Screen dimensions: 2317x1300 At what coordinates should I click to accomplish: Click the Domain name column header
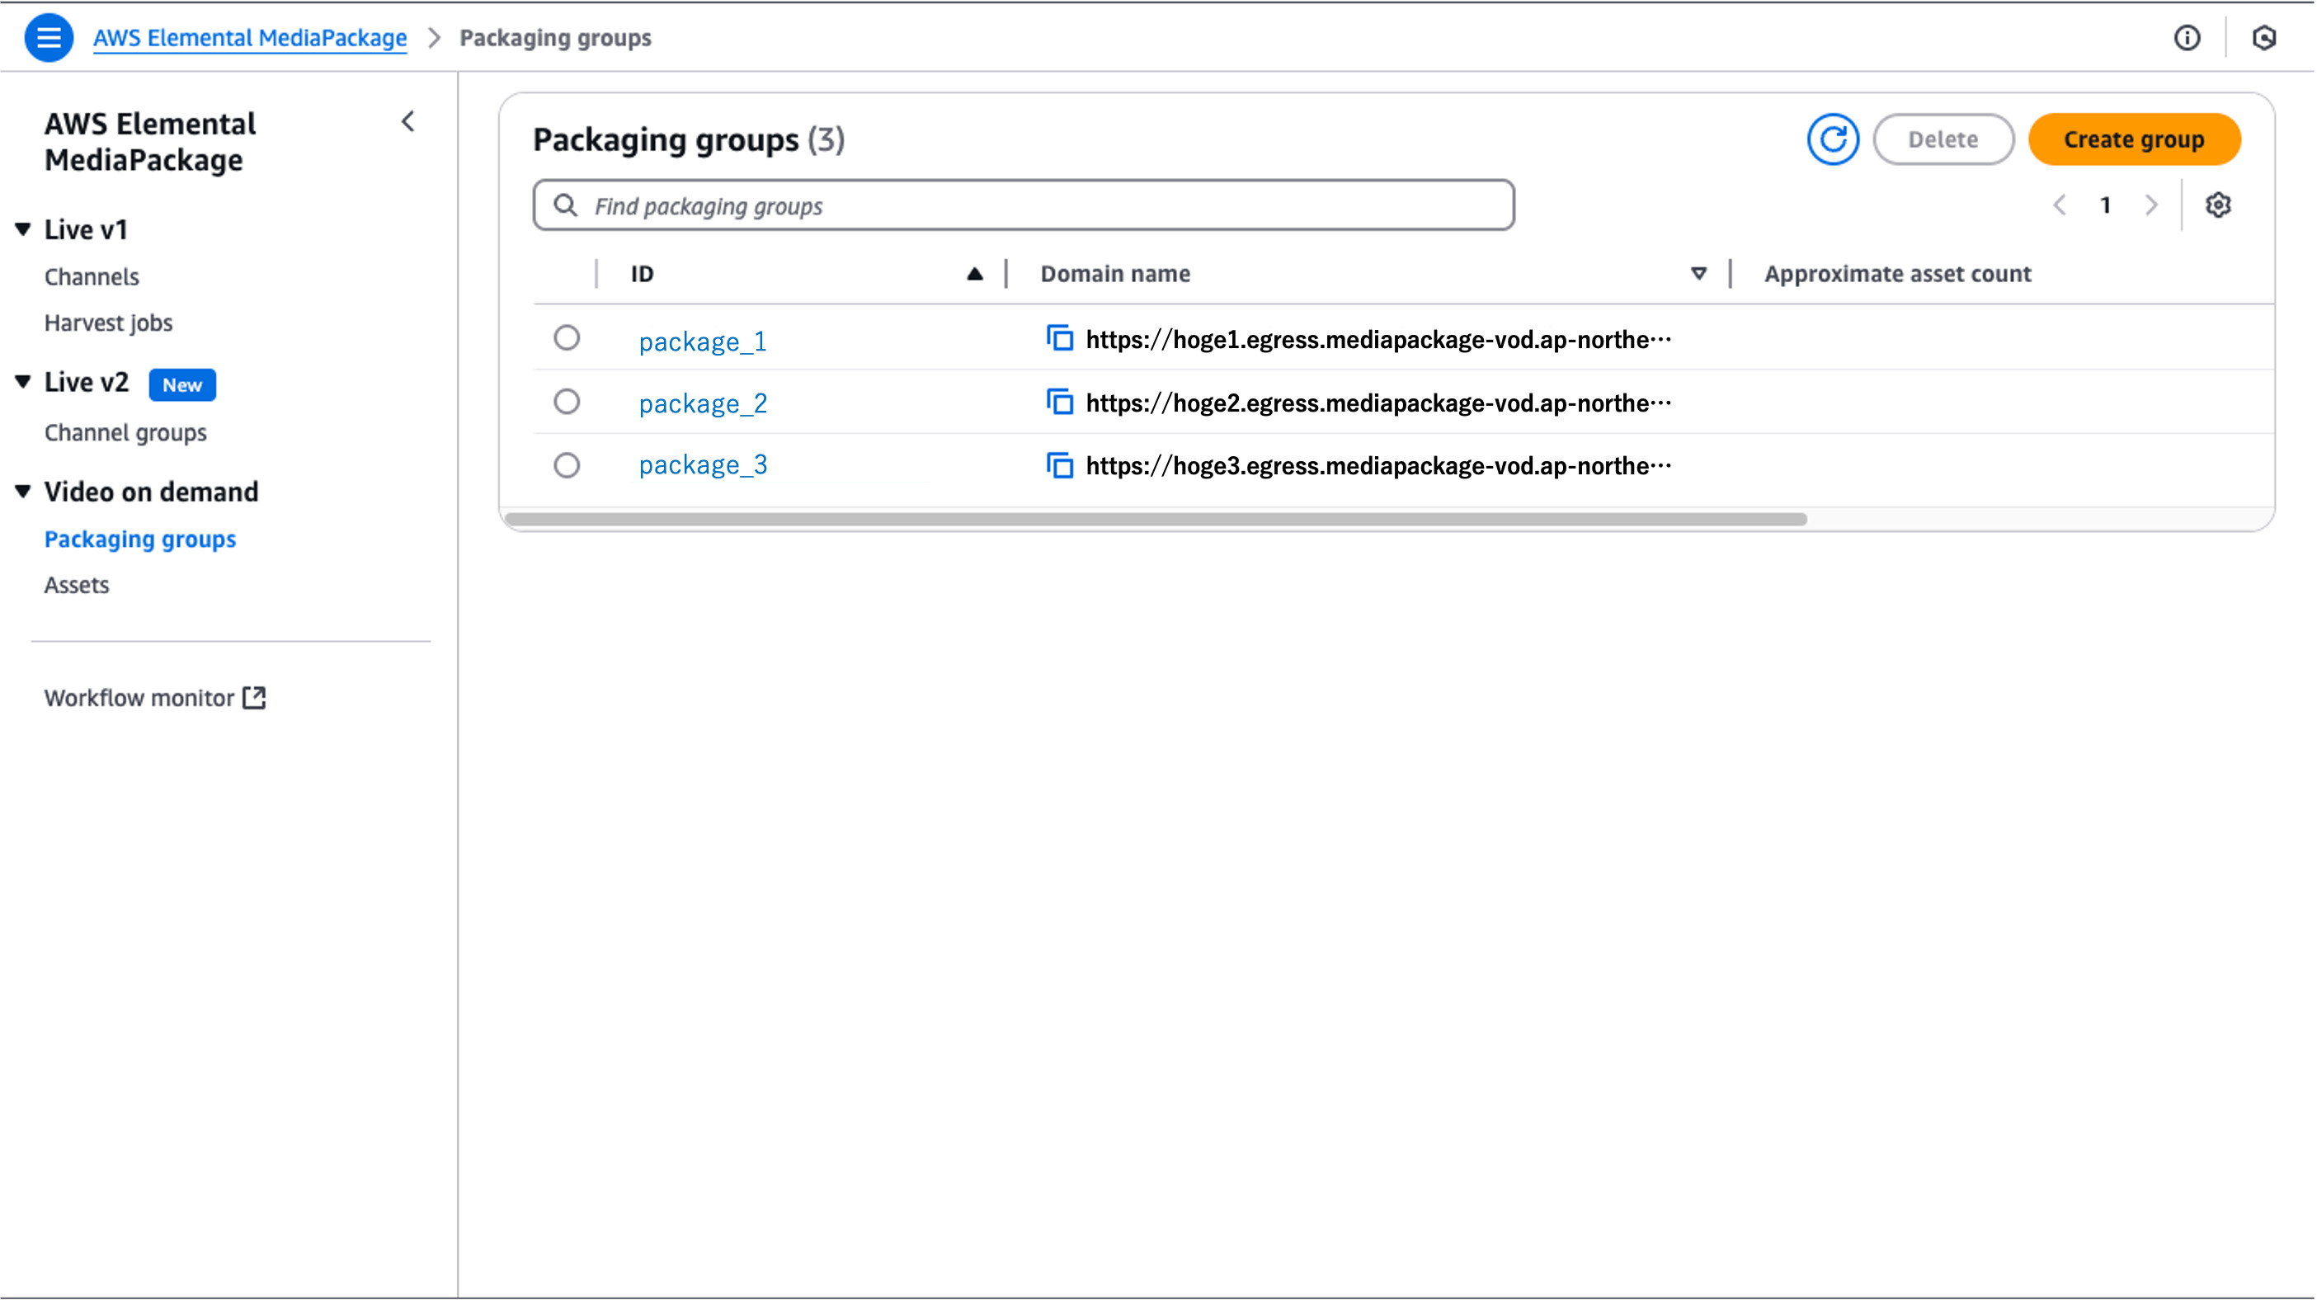[1115, 274]
